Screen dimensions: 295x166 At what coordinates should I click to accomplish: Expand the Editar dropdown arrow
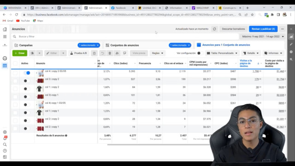tap(63, 53)
